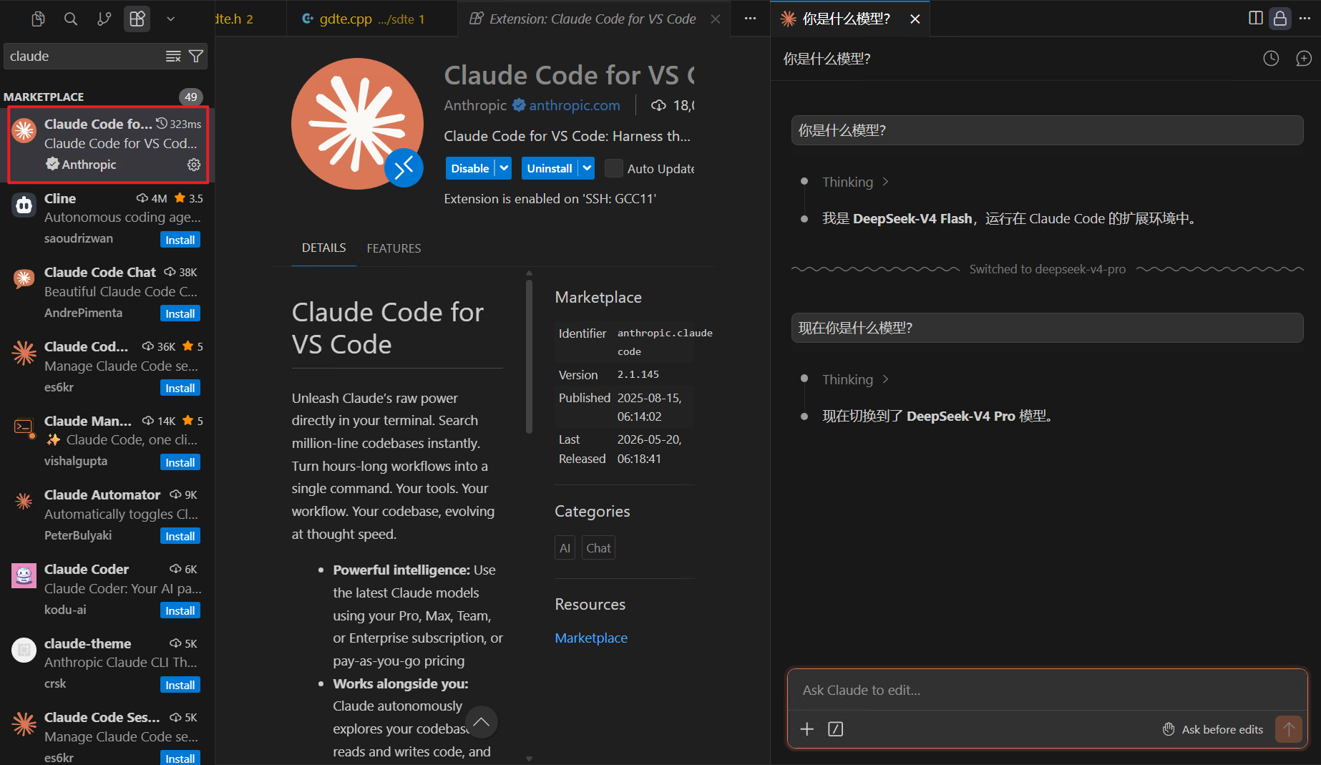Select the claude-theme extension entry
This screenshot has width=1321, height=765.
coord(107,663)
